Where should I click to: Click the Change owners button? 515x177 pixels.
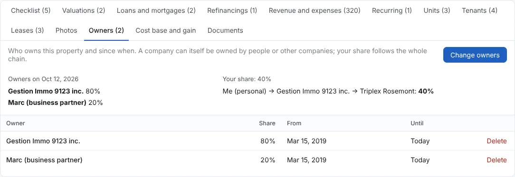475,55
